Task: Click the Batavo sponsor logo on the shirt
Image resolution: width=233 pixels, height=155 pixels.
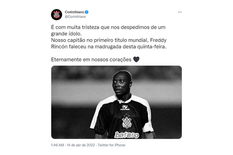Action: click(x=127, y=135)
